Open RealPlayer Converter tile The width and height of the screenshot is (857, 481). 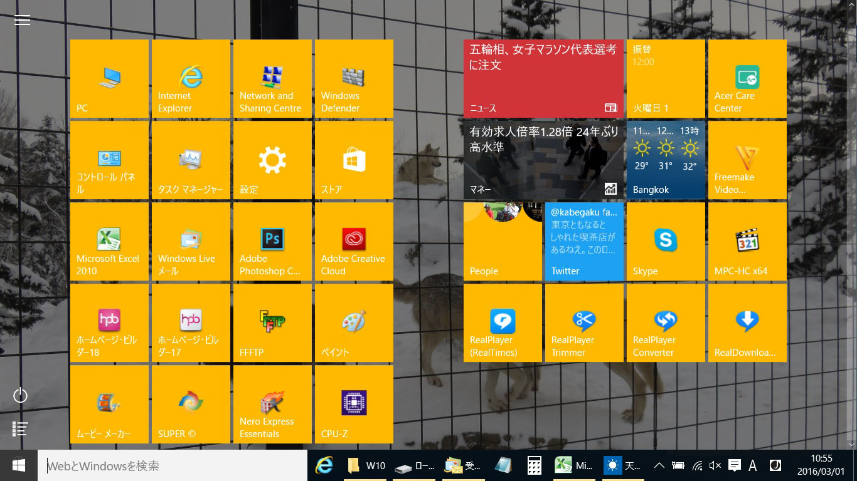pos(666,323)
